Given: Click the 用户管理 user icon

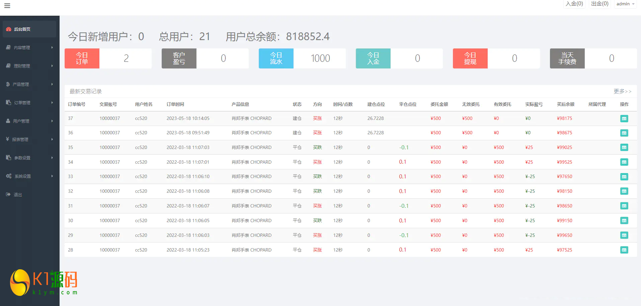Looking at the screenshot, I should [8, 121].
